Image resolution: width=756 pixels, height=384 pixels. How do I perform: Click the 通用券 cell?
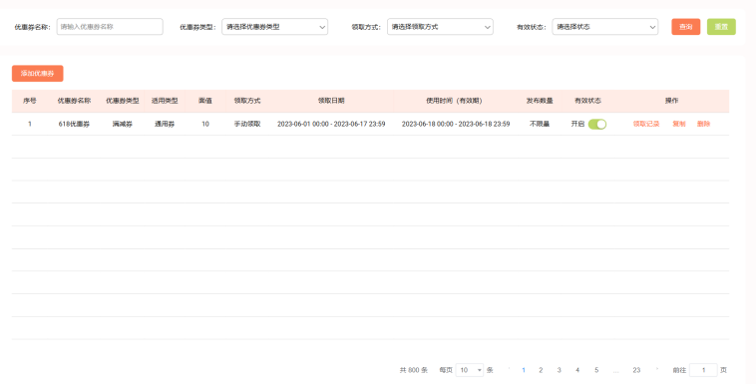165,124
